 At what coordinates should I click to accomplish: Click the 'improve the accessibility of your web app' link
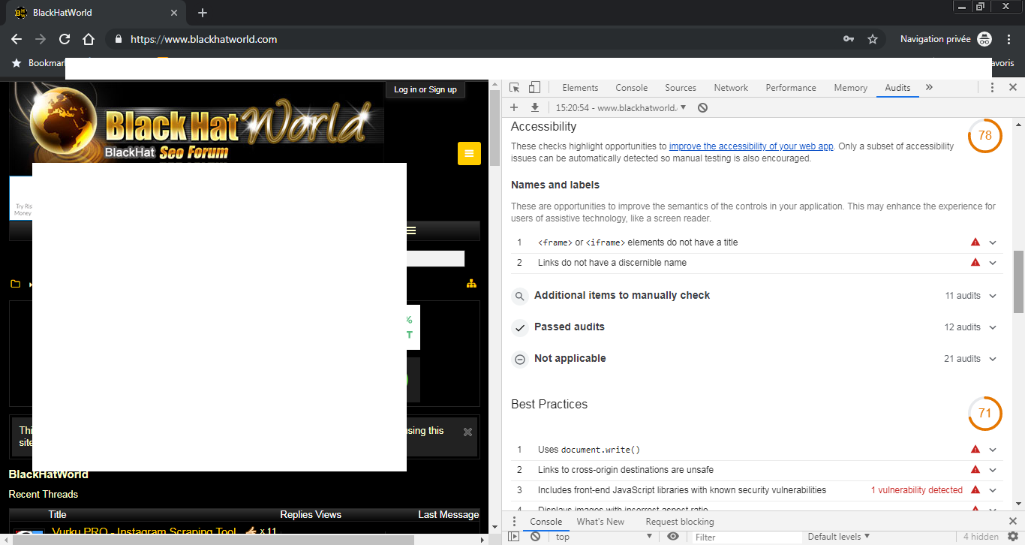(751, 146)
